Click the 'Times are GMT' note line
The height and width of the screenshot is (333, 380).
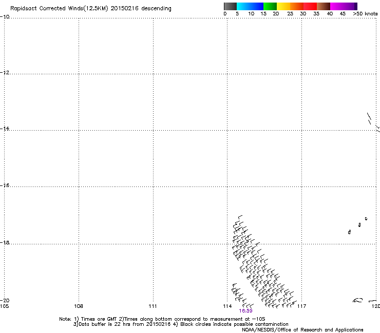tap(162, 319)
